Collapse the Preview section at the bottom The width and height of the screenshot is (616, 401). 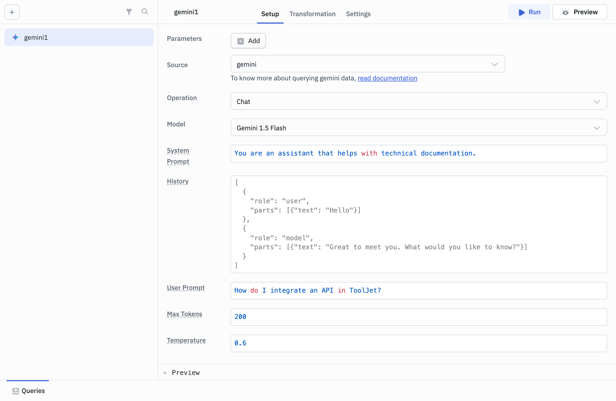(165, 372)
